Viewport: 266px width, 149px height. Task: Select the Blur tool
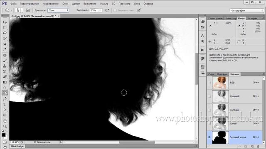(5, 88)
